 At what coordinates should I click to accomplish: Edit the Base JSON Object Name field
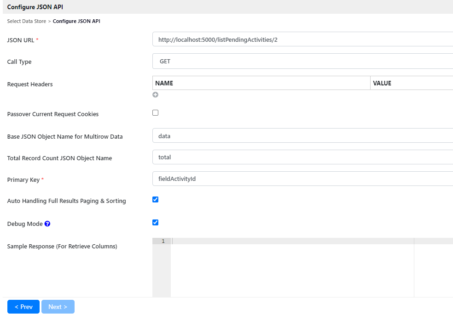(302, 135)
